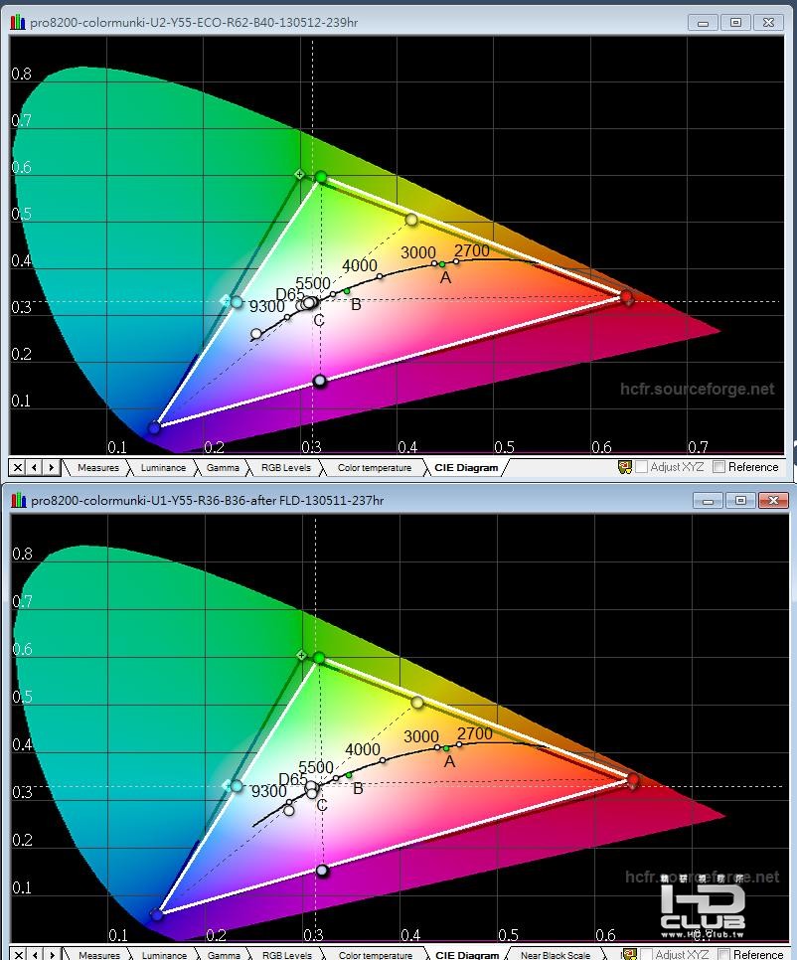The image size is (797, 960).
Task: Toggle the Reference checkbox in the top window
Action: point(719,467)
